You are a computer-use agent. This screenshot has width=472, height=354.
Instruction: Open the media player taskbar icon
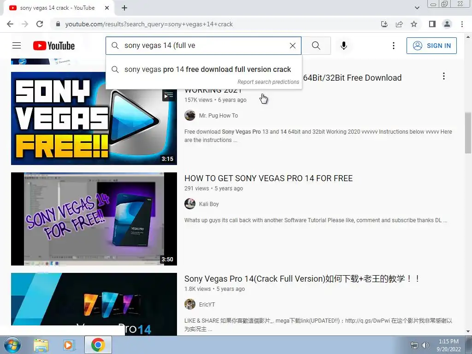[68, 345]
